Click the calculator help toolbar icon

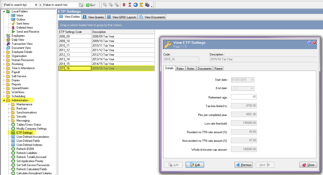[147, 5]
